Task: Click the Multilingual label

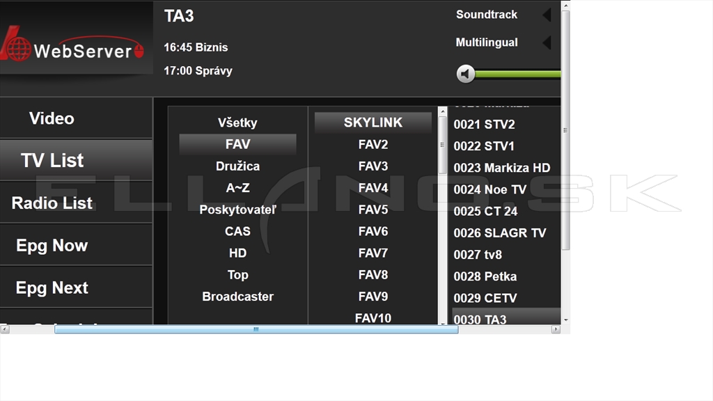Action: [x=487, y=42]
